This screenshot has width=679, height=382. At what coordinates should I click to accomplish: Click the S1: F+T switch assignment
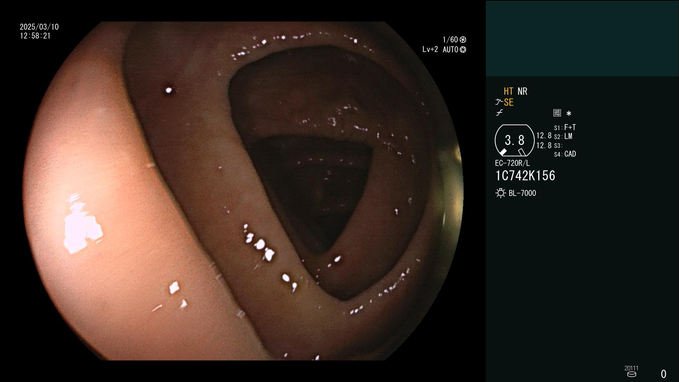(x=565, y=127)
